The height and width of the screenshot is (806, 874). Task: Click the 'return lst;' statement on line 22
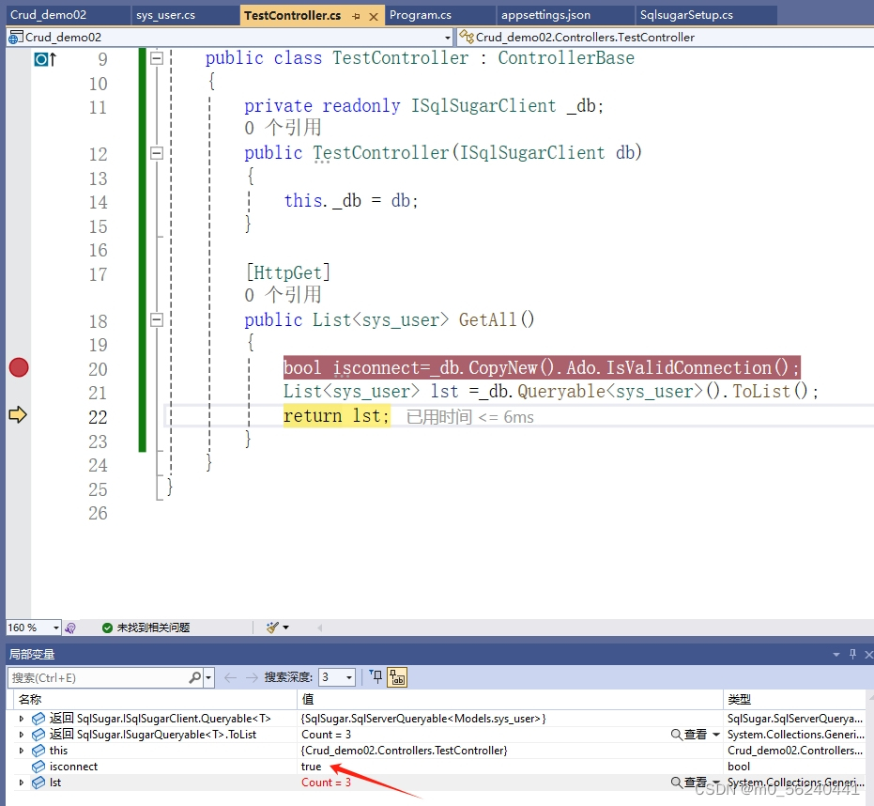pyautogui.click(x=336, y=416)
